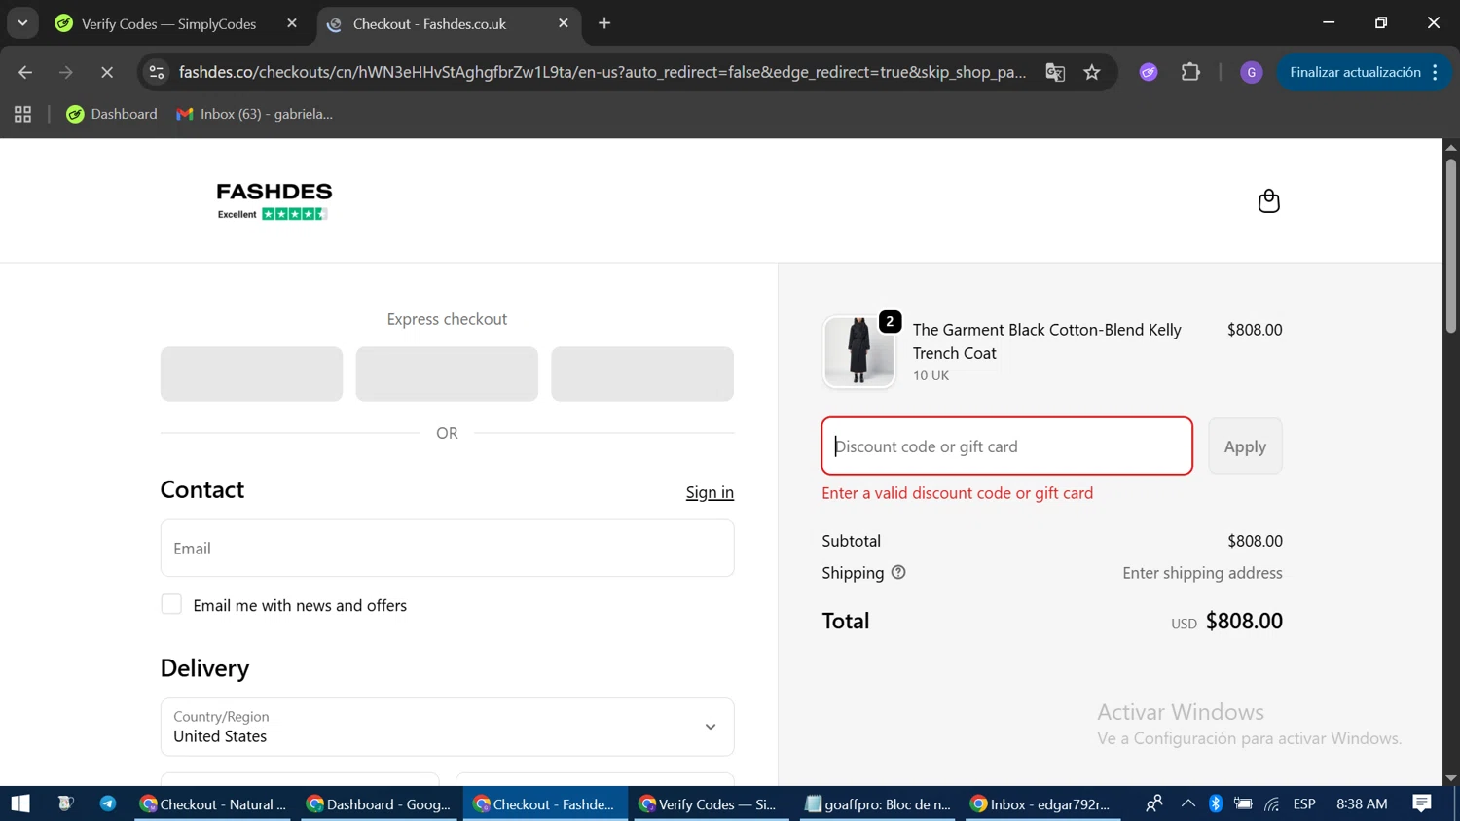Stop page loading with the X button
This screenshot has height=821, width=1460.
[107, 72]
